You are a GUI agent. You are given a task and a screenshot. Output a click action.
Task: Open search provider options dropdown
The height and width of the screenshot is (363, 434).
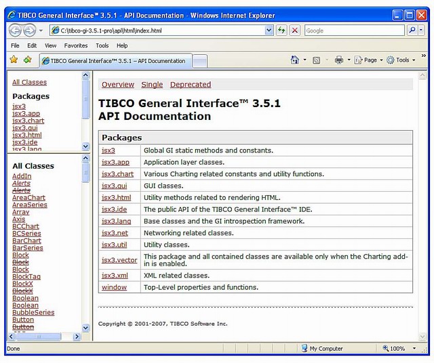421,30
